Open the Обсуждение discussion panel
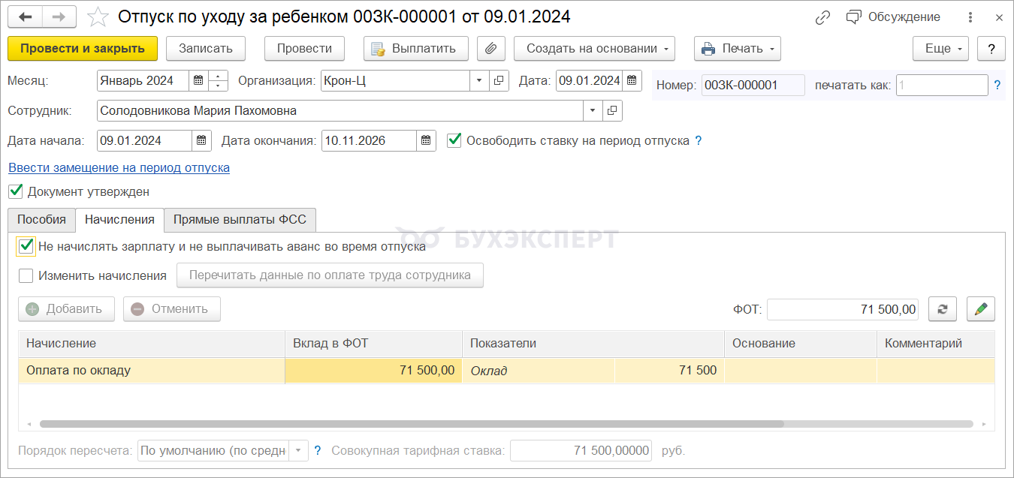Image resolution: width=1014 pixels, height=478 pixels. pyautogui.click(x=892, y=17)
